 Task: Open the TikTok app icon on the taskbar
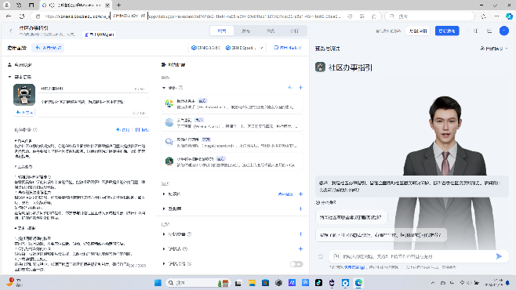[318, 283]
